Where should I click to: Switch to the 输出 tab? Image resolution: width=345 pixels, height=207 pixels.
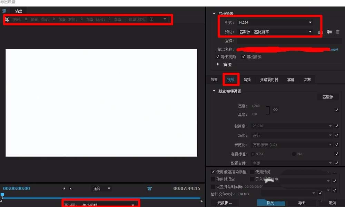pos(18,11)
